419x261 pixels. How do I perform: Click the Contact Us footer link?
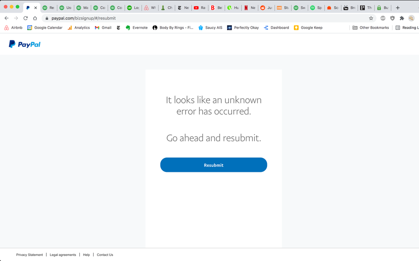click(105, 255)
